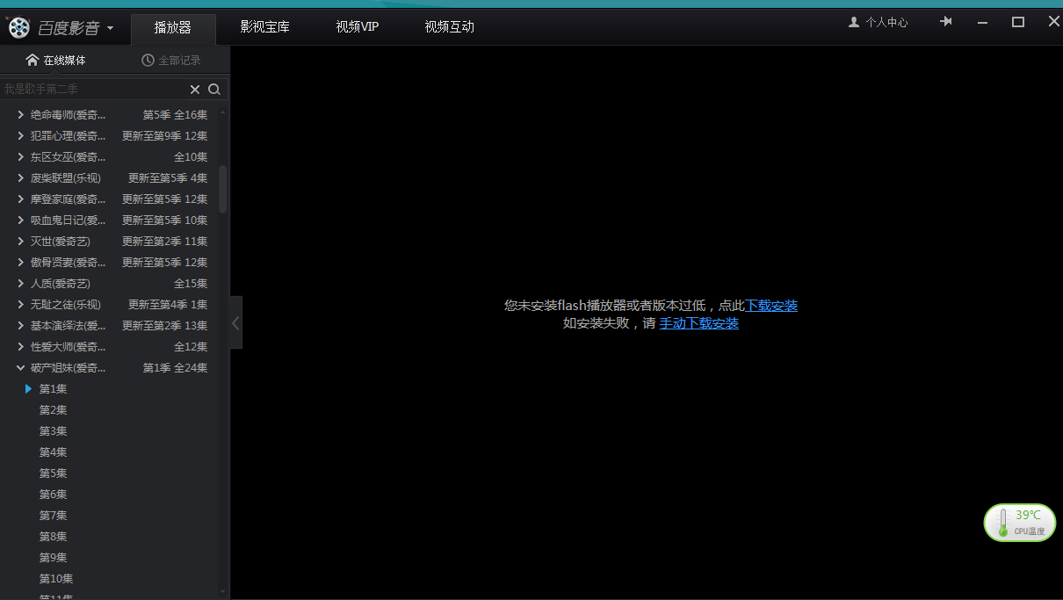The image size is (1063, 600).
Task: Select episode 第5集 from the list
Action: point(53,473)
